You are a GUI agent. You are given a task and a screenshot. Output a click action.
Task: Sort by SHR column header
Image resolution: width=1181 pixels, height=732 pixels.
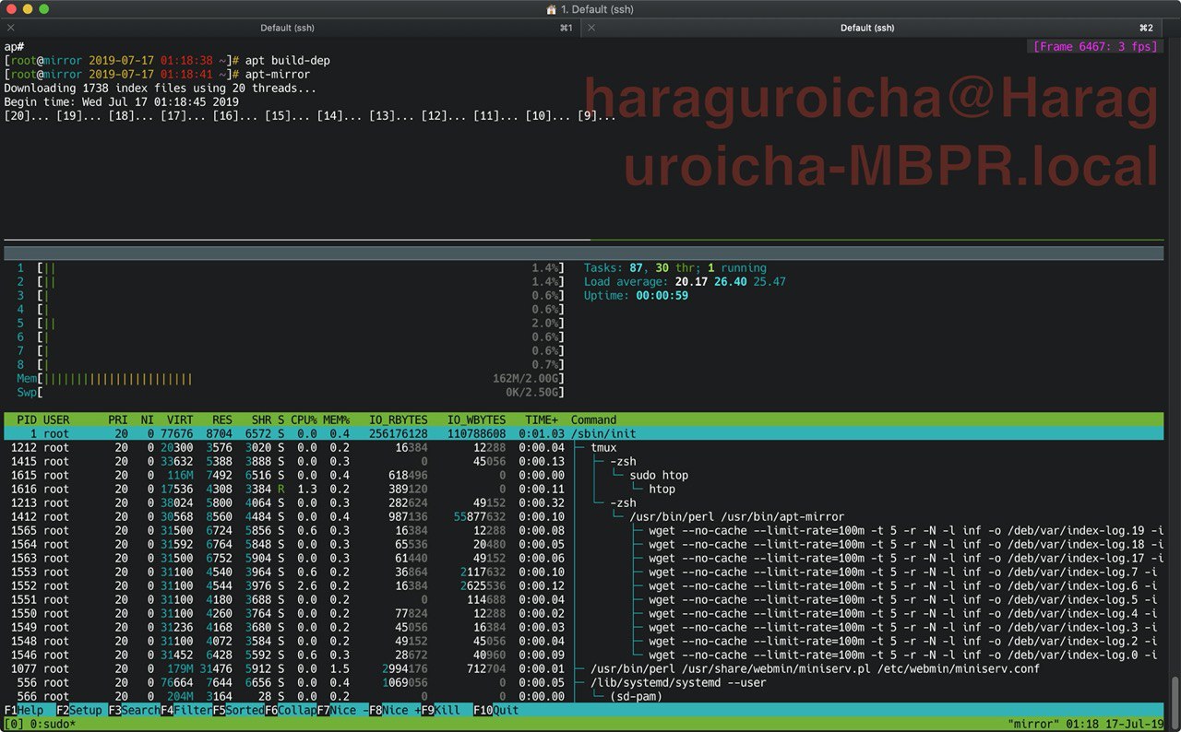[x=261, y=419]
